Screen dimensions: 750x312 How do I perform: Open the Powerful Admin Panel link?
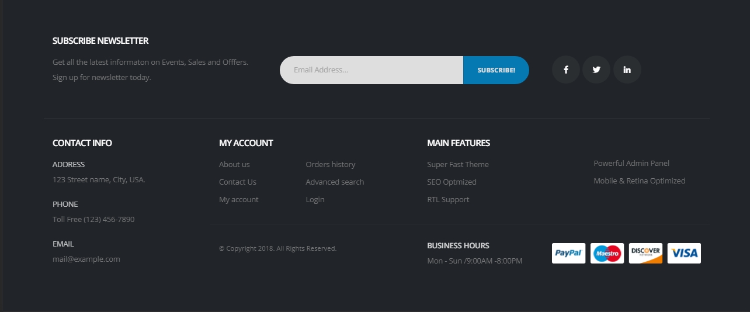pyautogui.click(x=631, y=163)
